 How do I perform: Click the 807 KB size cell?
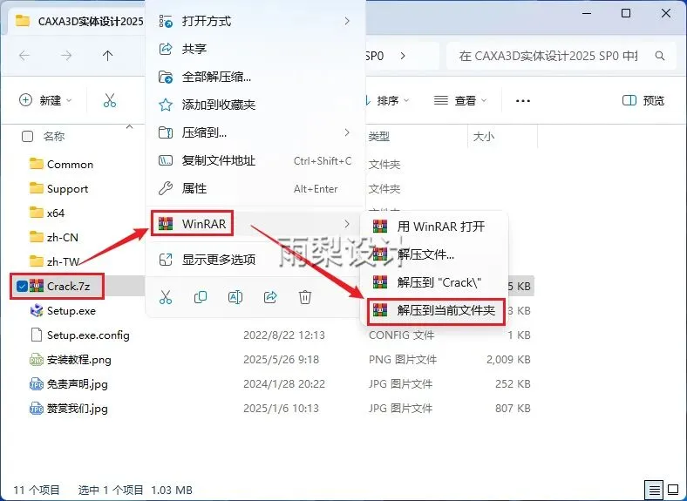513,409
